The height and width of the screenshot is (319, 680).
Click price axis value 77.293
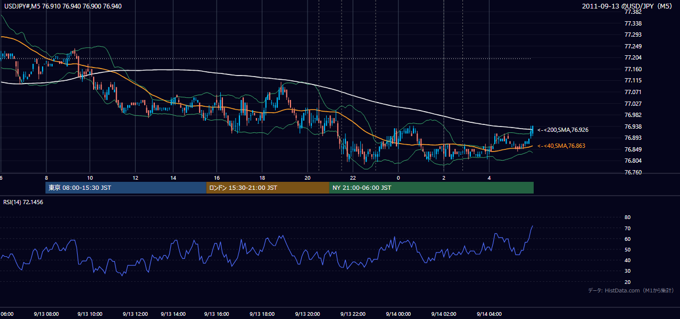coord(633,35)
